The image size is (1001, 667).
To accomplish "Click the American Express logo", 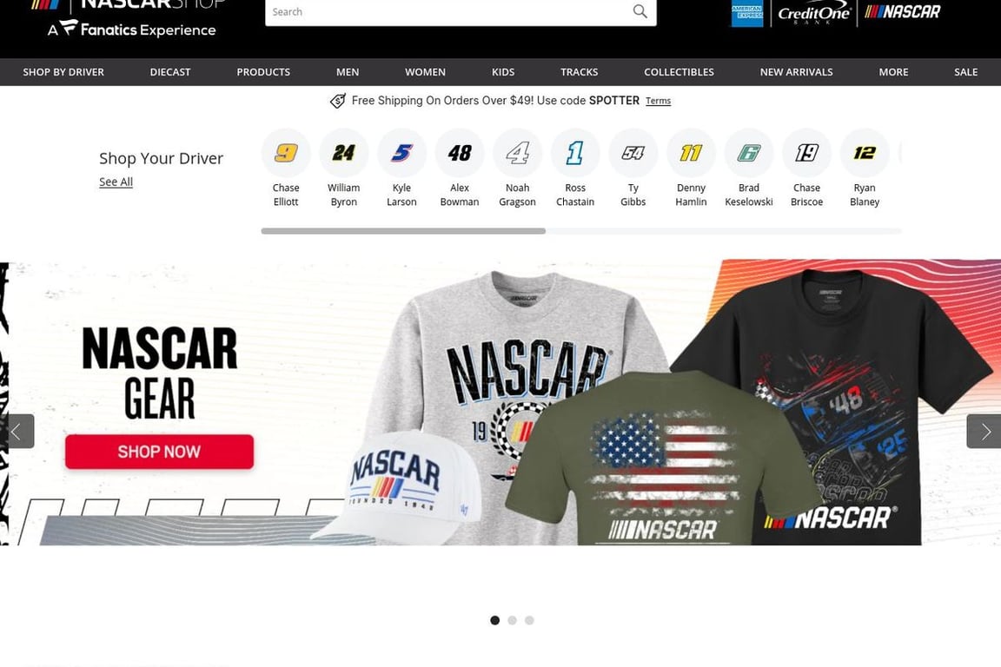I will point(747,13).
